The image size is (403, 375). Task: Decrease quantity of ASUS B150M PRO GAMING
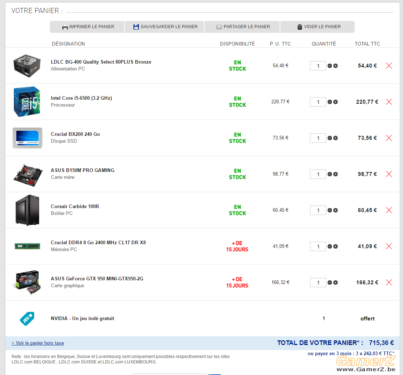coord(330,174)
